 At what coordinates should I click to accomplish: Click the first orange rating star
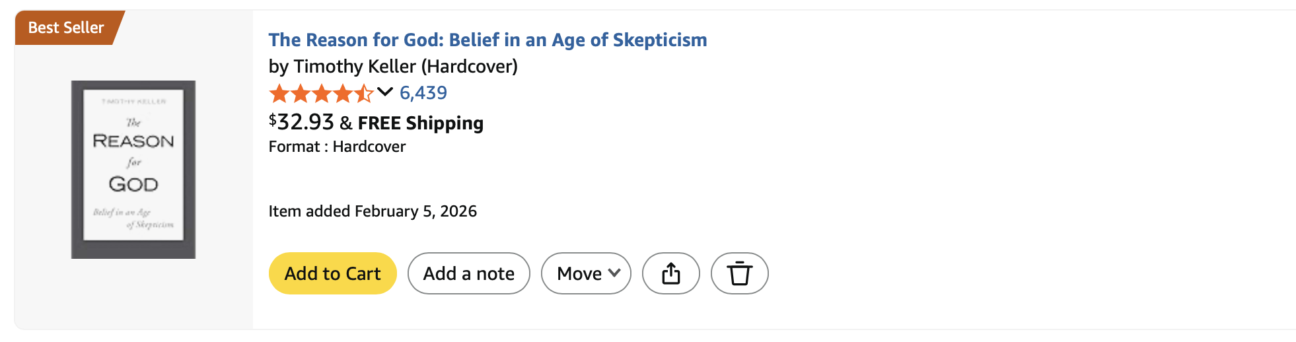(279, 94)
